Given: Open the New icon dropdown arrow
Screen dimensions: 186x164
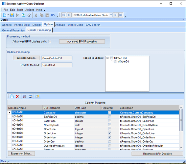Looking at the screenshot, I should (x=8, y=15).
